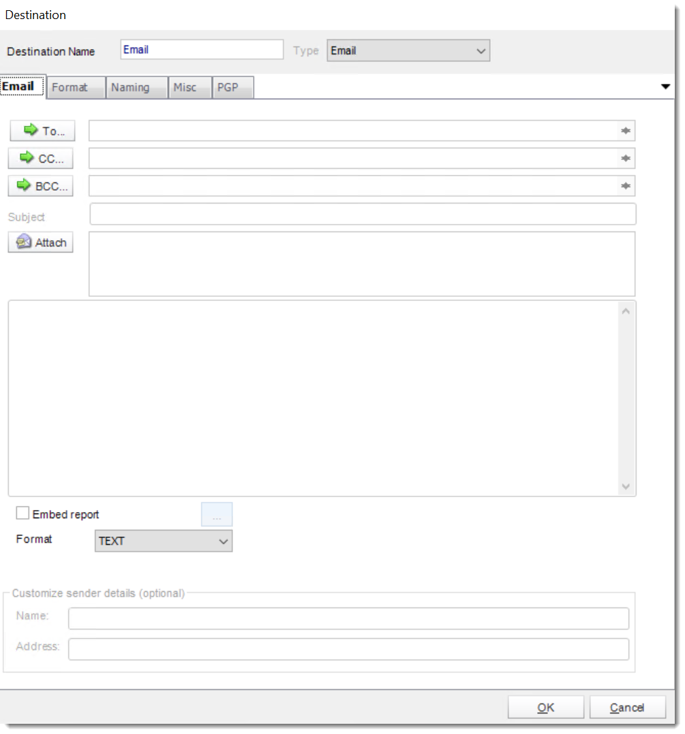Image resolution: width=685 pixels, height=734 pixels.
Task: Click the attachments list box
Action: pos(362,264)
